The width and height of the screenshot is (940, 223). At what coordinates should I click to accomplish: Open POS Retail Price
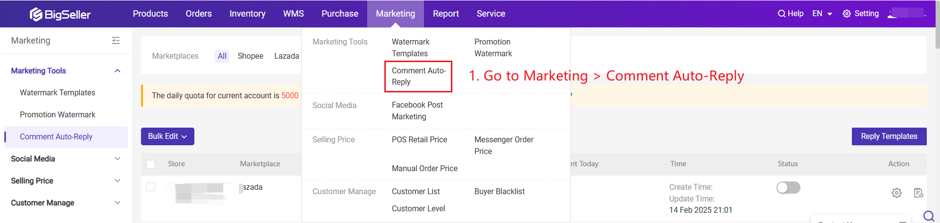pos(420,140)
